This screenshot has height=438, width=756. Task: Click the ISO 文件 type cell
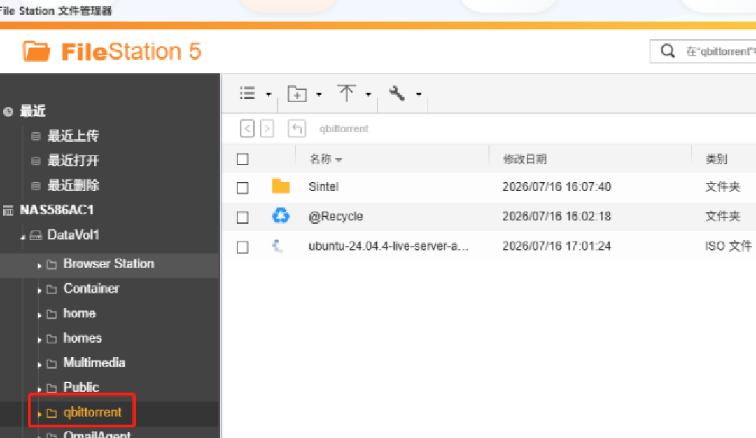[x=728, y=246]
